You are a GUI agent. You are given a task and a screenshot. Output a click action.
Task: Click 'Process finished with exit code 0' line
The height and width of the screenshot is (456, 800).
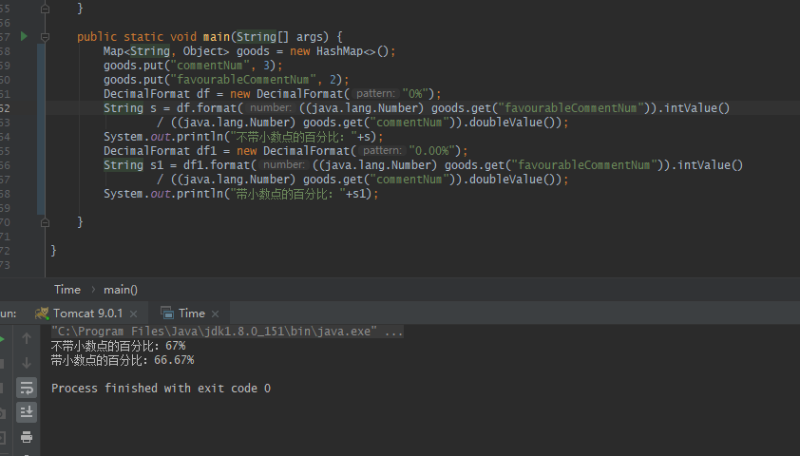coord(161,389)
